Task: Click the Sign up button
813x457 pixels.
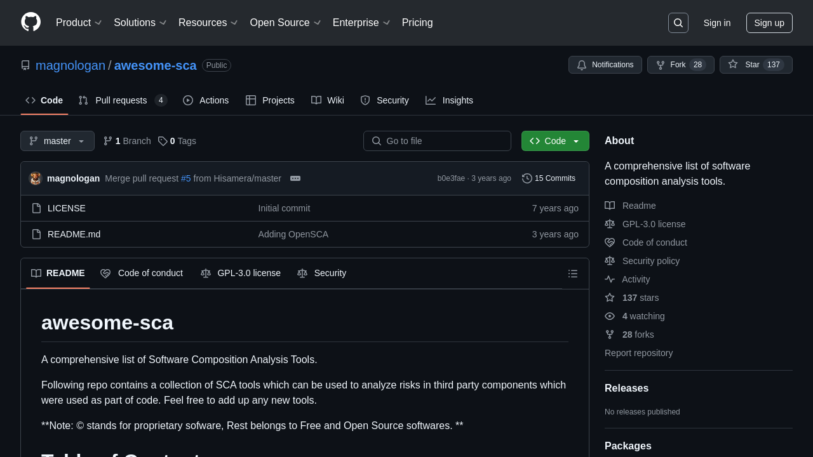Action: point(769,23)
